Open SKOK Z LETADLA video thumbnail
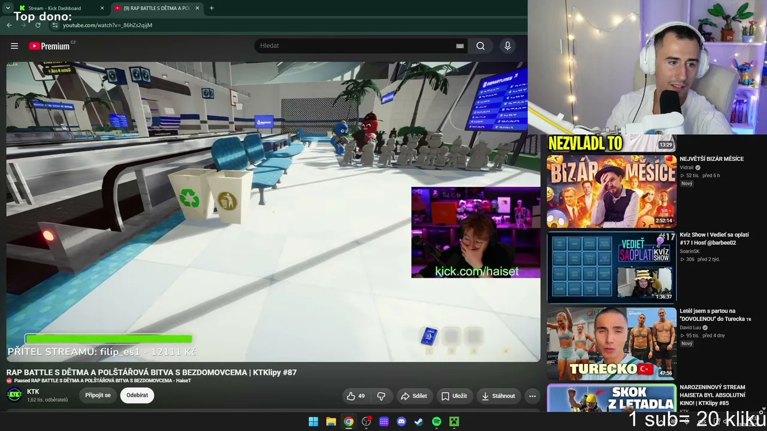 611,397
